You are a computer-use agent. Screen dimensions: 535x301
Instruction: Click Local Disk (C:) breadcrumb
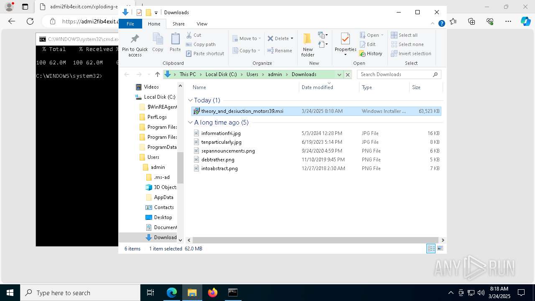pos(221,74)
